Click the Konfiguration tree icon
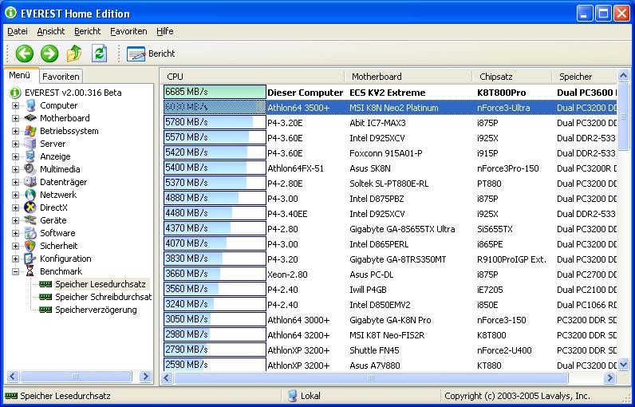 30,259
